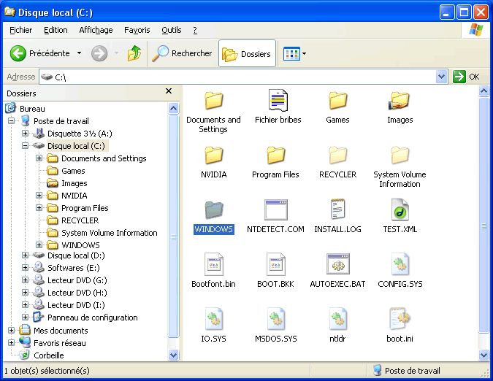Select the IO.SYS file icon
493x381 pixels.
(214, 319)
